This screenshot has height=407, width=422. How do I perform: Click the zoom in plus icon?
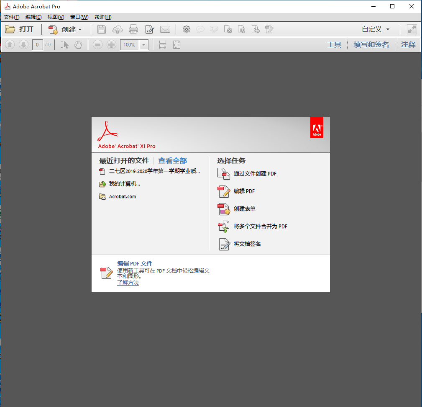click(111, 45)
